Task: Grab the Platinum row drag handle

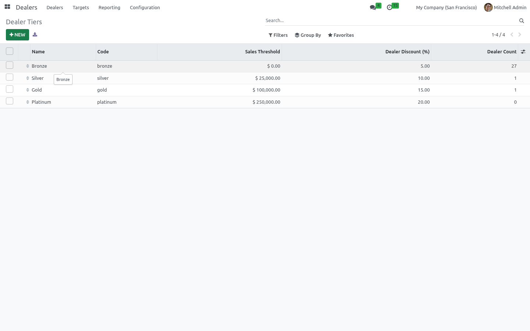Action: pos(28,102)
